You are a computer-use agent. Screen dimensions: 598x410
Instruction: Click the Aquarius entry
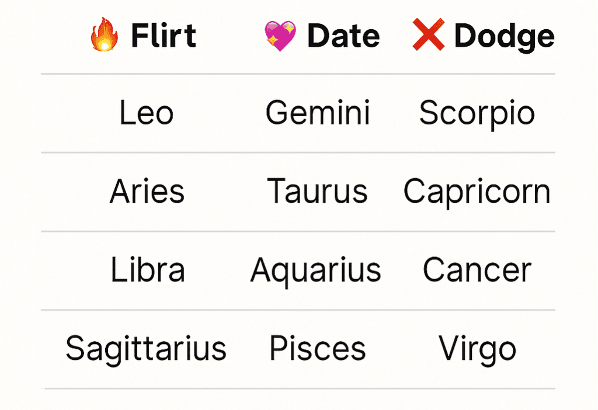tap(316, 271)
